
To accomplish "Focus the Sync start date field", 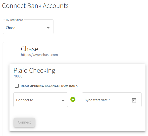I will click(x=112, y=100).
